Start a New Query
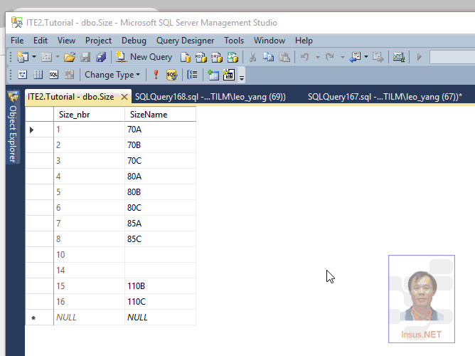The height and width of the screenshot is (356, 475). pos(144,57)
